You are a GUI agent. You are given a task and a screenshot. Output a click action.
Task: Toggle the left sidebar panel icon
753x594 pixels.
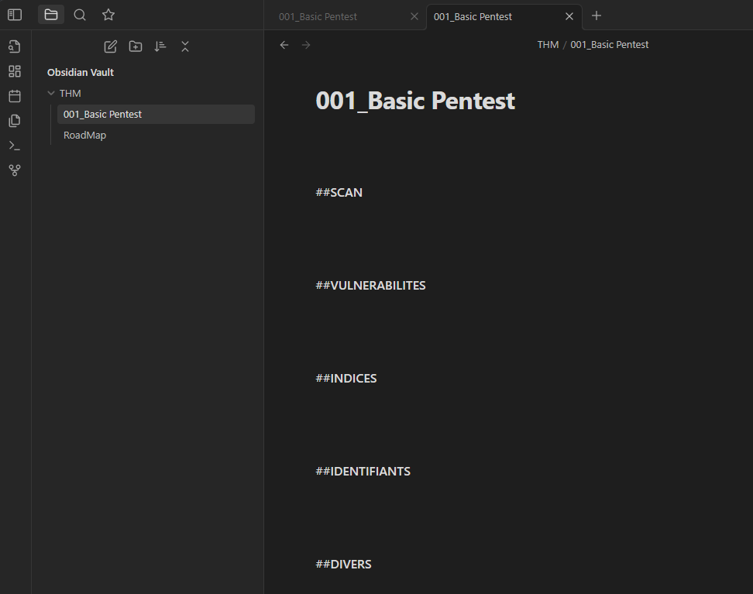15,15
